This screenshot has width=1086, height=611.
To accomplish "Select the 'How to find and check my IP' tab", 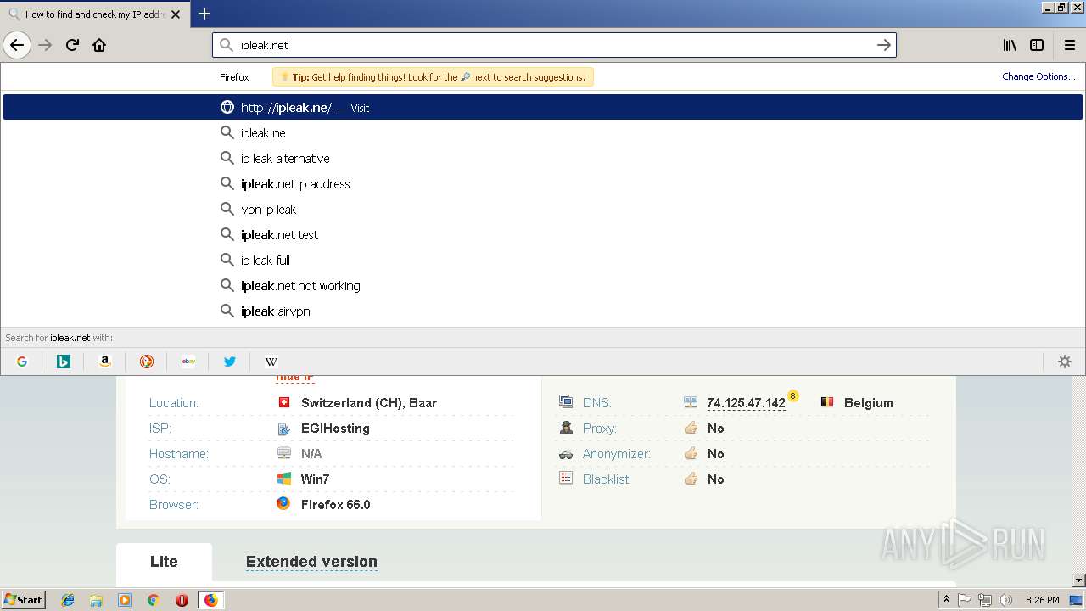I will click(95, 14).
